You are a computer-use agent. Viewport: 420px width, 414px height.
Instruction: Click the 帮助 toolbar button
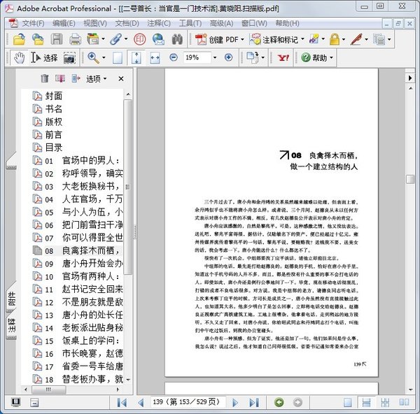pos(314,57)
